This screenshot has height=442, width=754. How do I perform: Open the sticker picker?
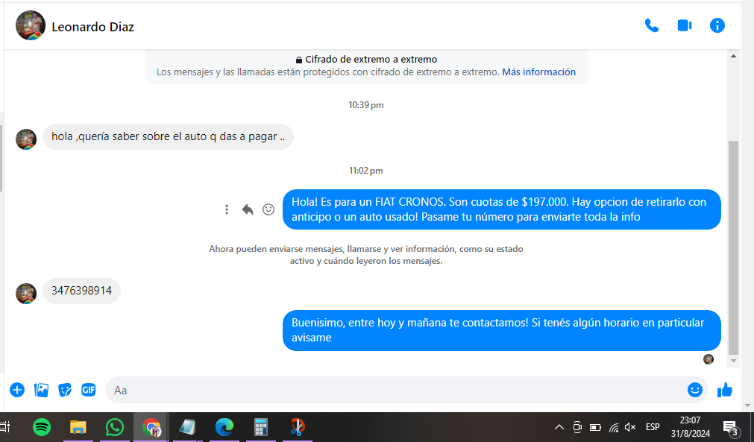point(65,390)
